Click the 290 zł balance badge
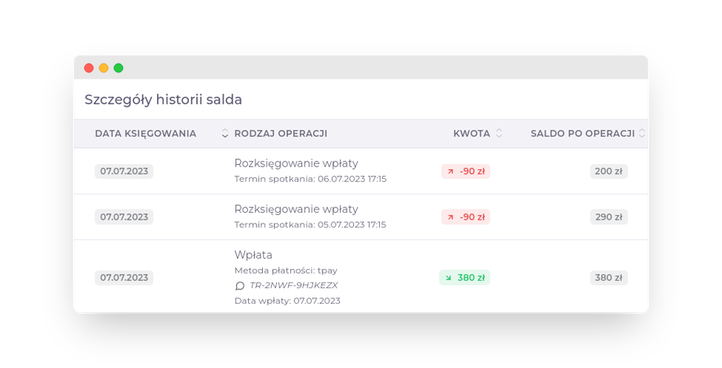 (608, 217)
